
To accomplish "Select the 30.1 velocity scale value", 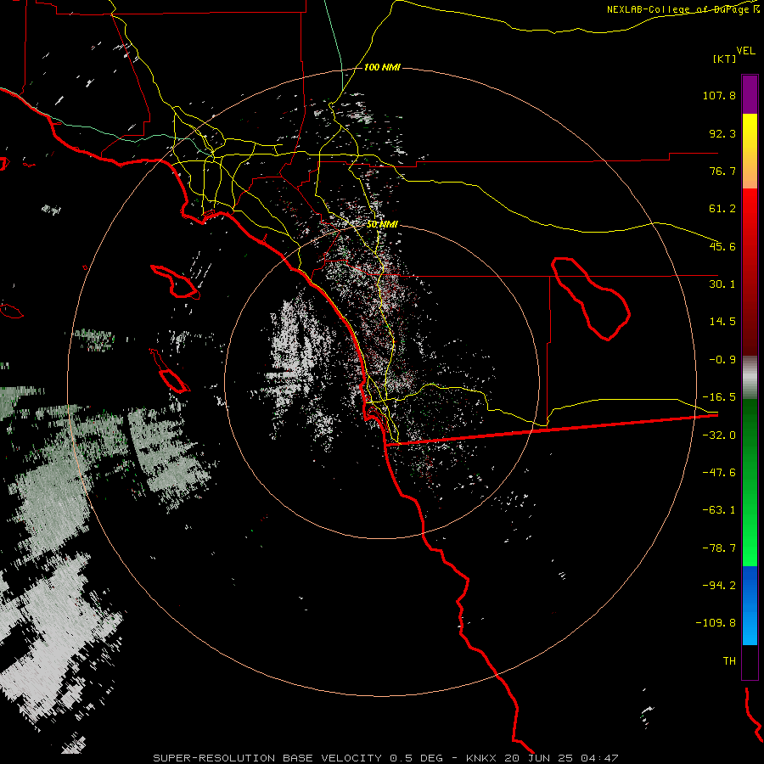I will pyautogui.click(x=722, y=284).
